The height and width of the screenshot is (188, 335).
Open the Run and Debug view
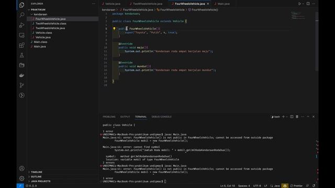pos(21,25)
